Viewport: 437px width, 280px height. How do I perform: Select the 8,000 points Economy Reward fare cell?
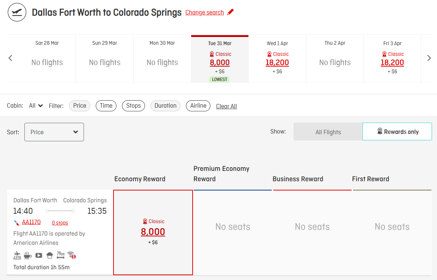click(x=153, y=232)
